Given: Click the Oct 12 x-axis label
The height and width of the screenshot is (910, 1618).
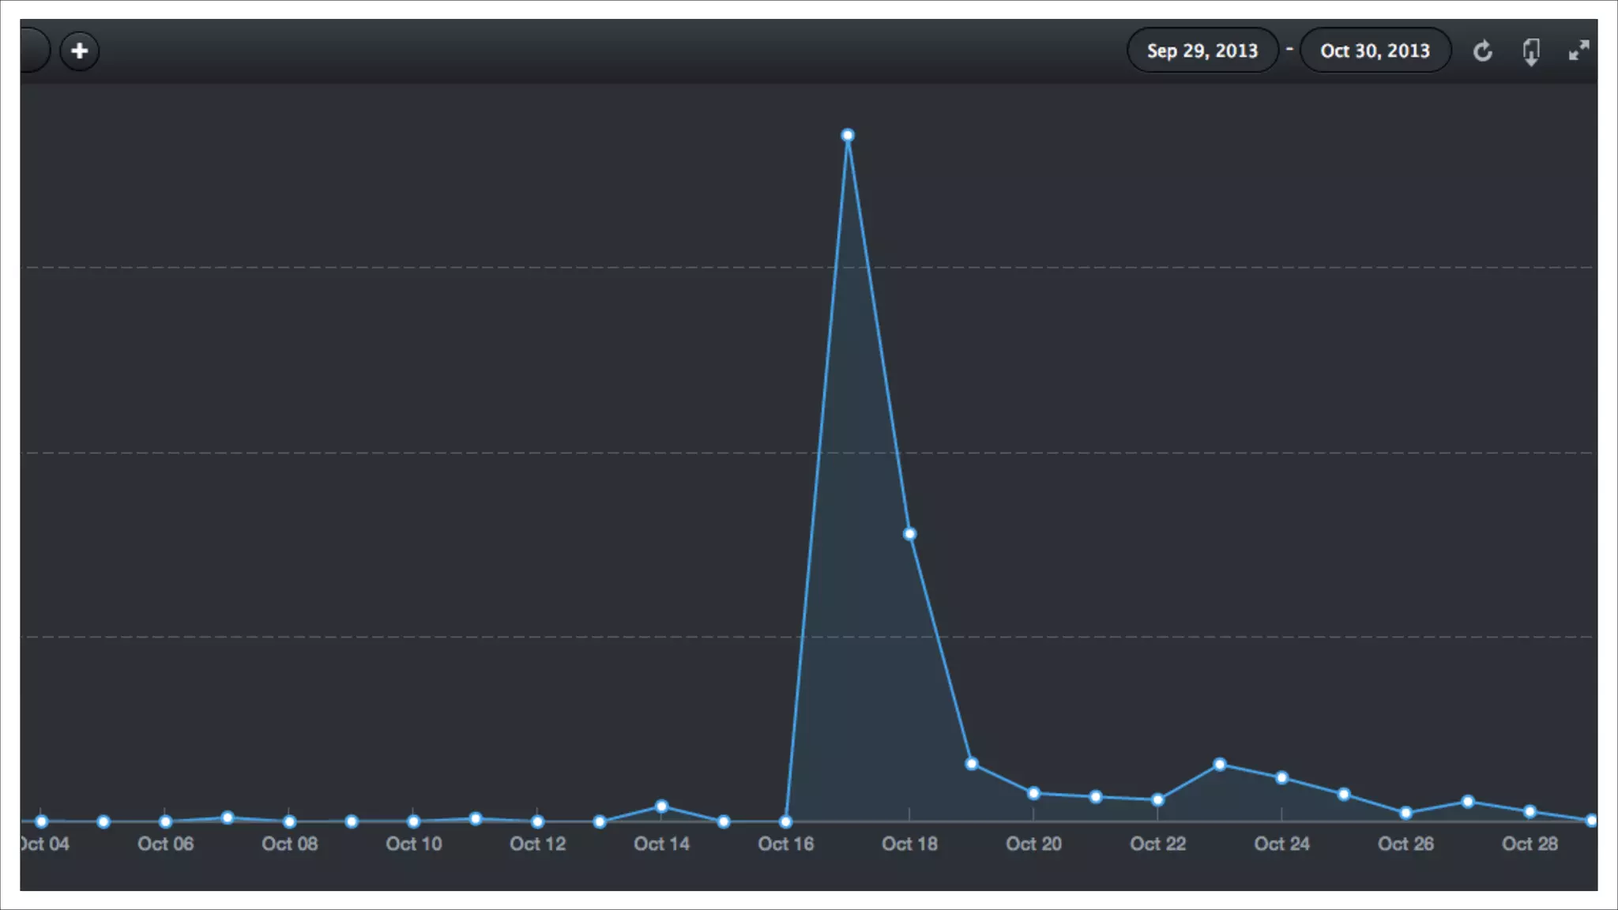Looking at the screenshot, I should point(537,844).
